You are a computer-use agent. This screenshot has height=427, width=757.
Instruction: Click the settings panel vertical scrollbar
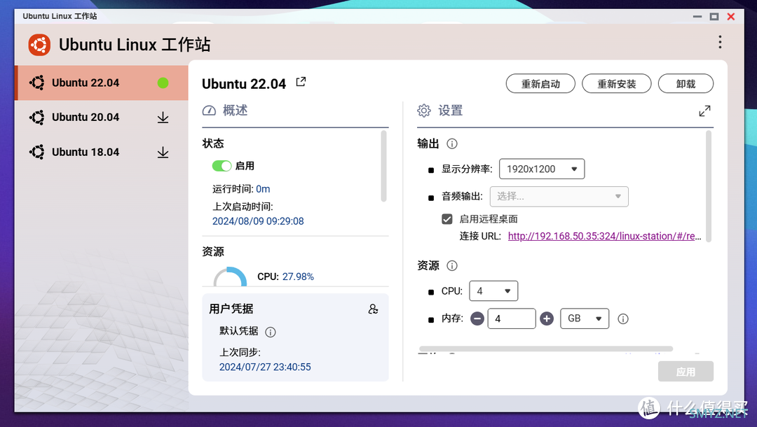pos(709,186)
